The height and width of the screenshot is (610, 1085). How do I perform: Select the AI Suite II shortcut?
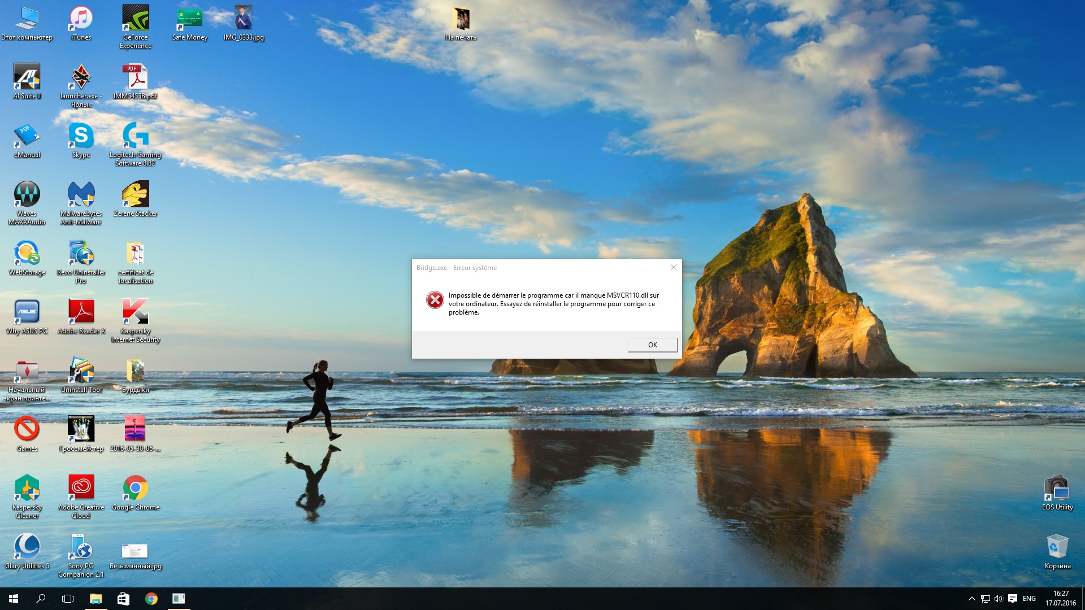tap(27, 82)
